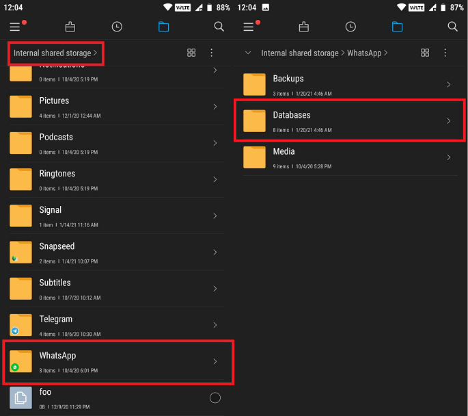Screen dimensions: 468x416
Task: Expand Databases row chevron
Action: click(449, 121)
